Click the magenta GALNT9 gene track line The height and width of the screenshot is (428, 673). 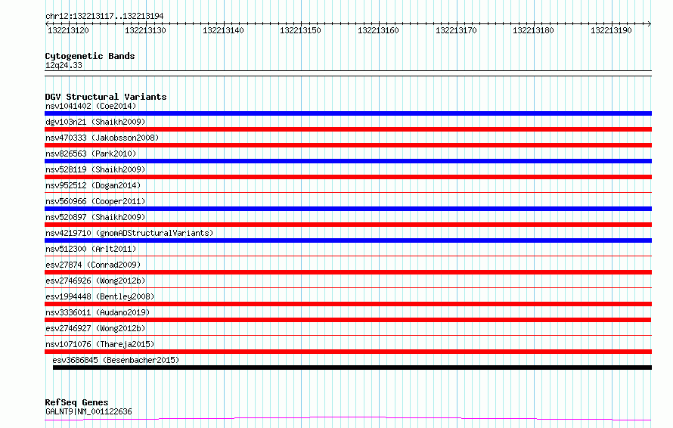pyautogui.click(x=348, y=418)
